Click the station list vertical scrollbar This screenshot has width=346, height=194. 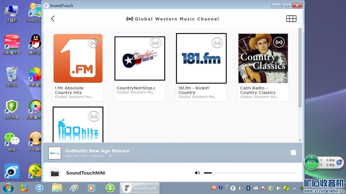pos(300,68)
